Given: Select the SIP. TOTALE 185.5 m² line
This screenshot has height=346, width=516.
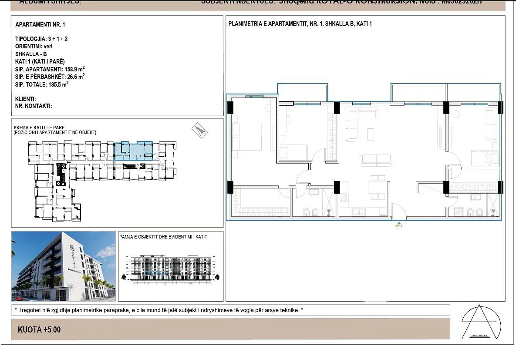Looking at the screenshot, I should tap(42, 84).
